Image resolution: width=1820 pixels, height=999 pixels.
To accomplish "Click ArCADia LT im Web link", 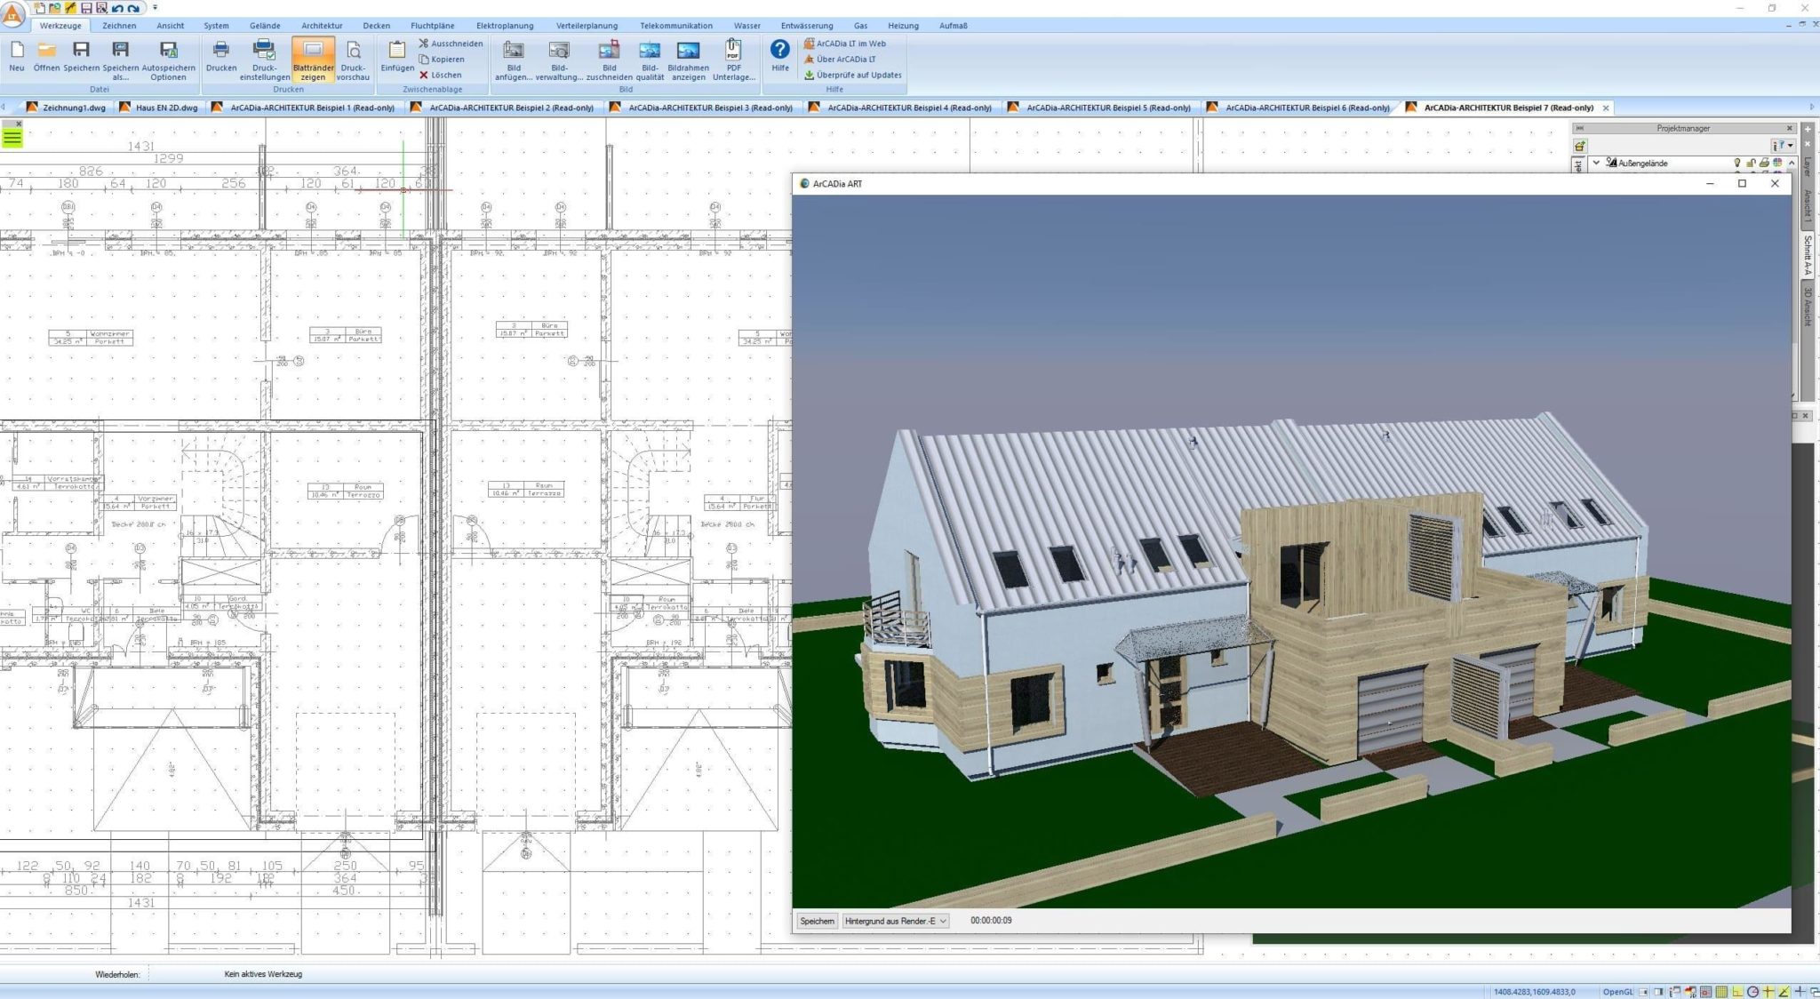I will (852, 43).
